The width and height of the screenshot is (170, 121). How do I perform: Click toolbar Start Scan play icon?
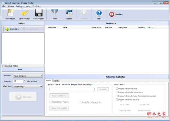tap(84, 14)
